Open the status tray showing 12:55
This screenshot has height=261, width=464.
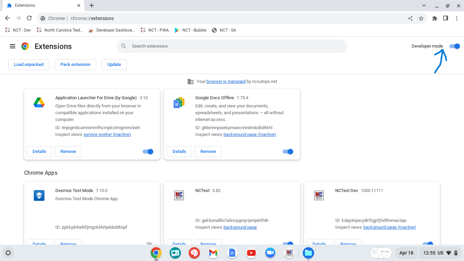[x=440, y=253]
